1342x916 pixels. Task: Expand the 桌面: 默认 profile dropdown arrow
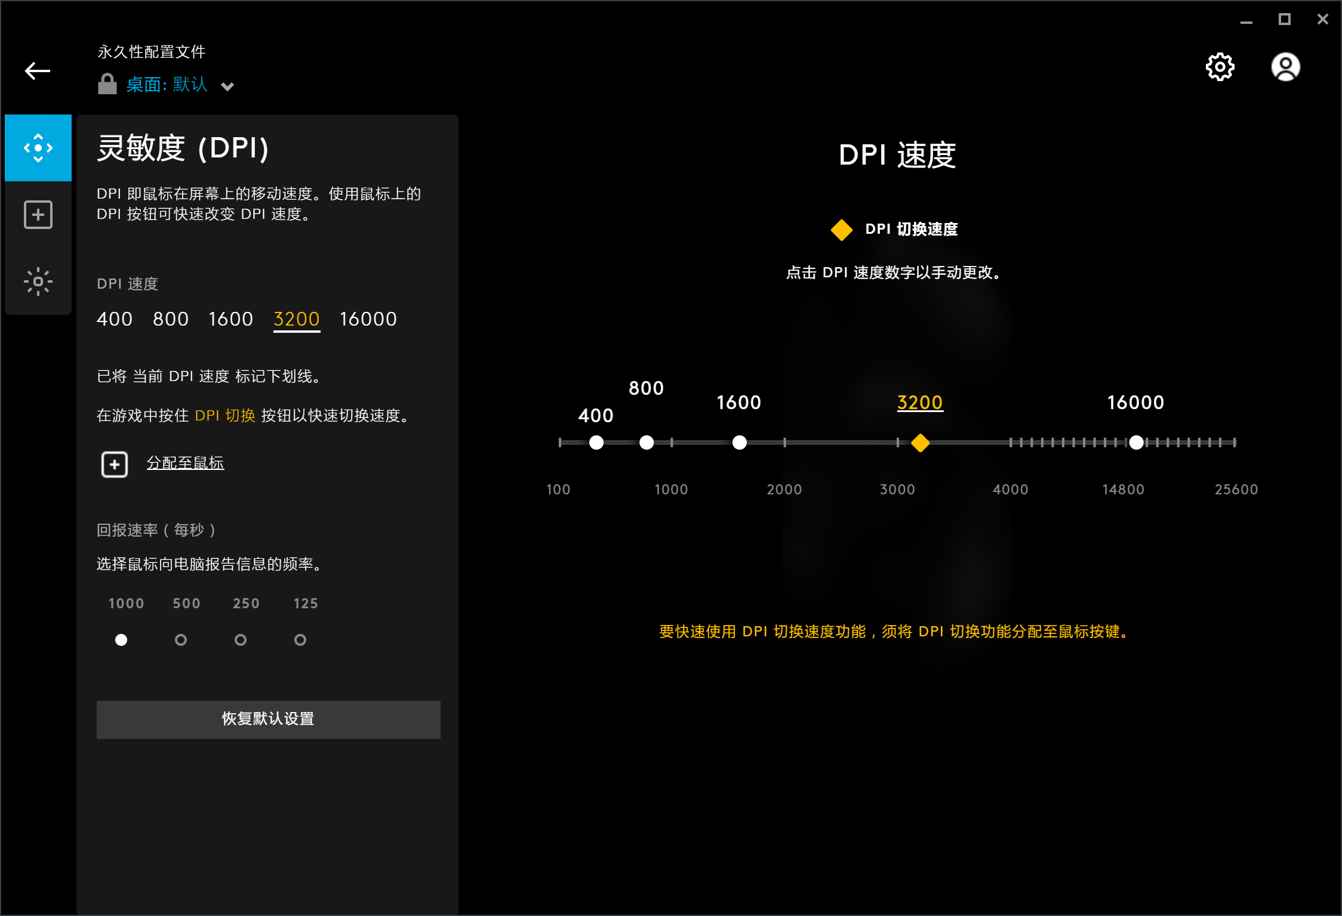(227, 87)
